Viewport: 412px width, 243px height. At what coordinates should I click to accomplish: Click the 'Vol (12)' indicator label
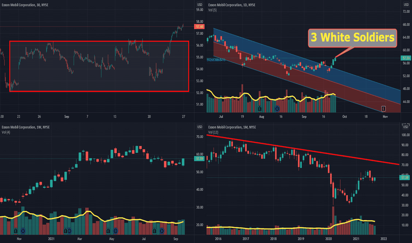point(214,132)
